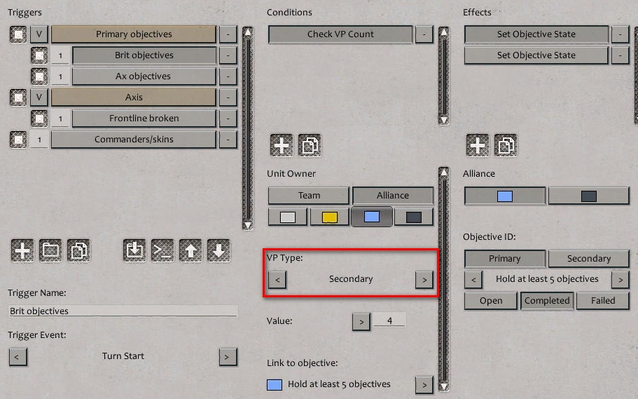Toggle checkbox for Commanders/skins trigger

(x=18, y=140)
